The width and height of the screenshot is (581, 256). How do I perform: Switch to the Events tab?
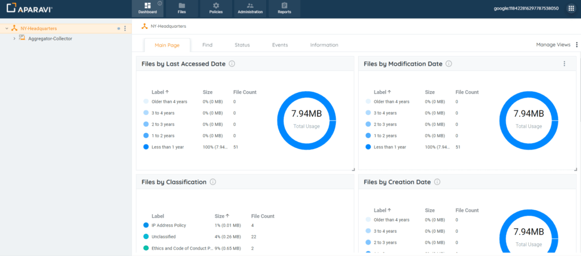(x=280, y=45)
